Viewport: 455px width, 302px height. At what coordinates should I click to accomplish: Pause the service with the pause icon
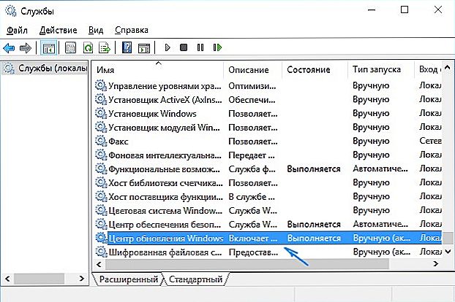point(200,47)
